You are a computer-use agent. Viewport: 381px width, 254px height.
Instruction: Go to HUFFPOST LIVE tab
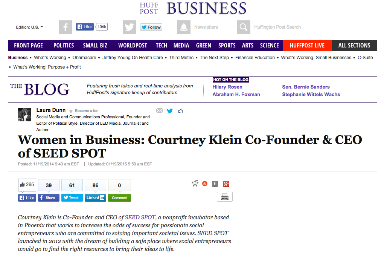(307, 46)
